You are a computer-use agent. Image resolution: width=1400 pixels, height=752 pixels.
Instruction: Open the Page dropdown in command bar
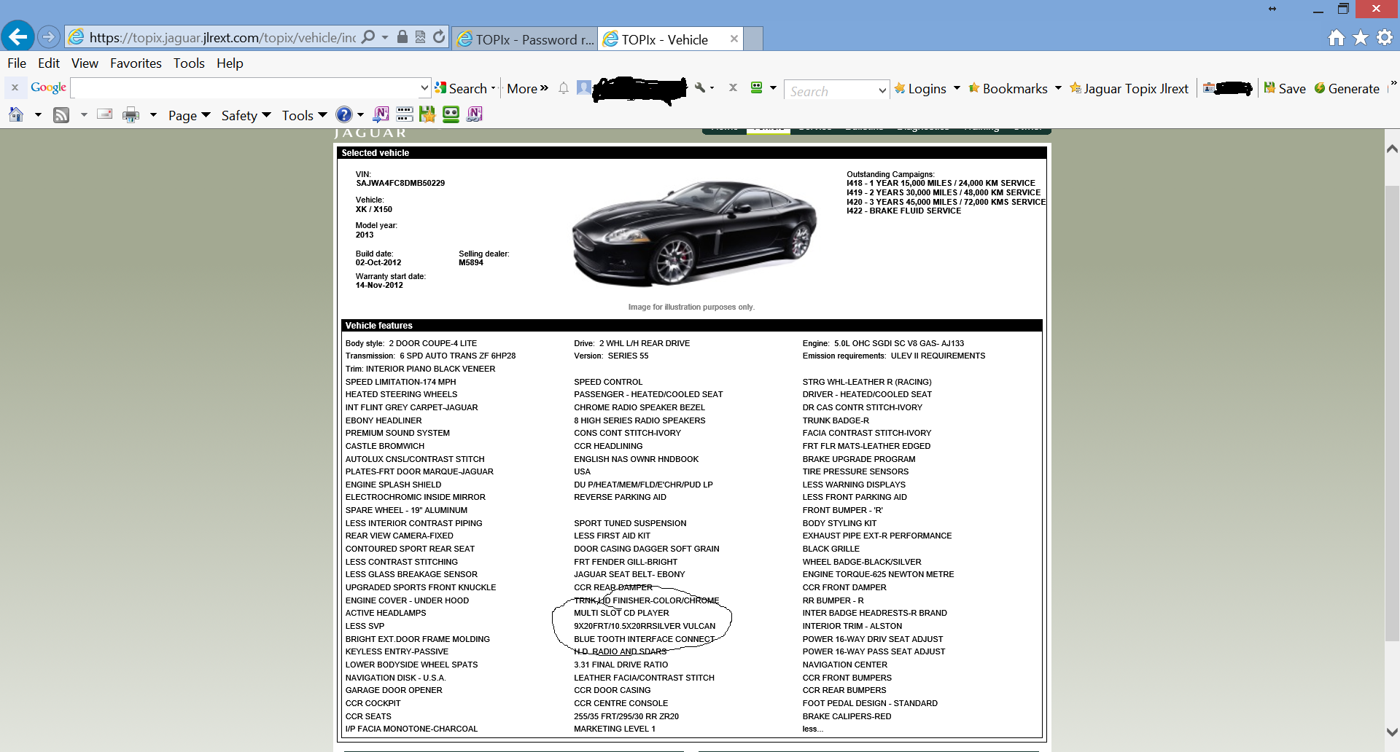(189, 115)
